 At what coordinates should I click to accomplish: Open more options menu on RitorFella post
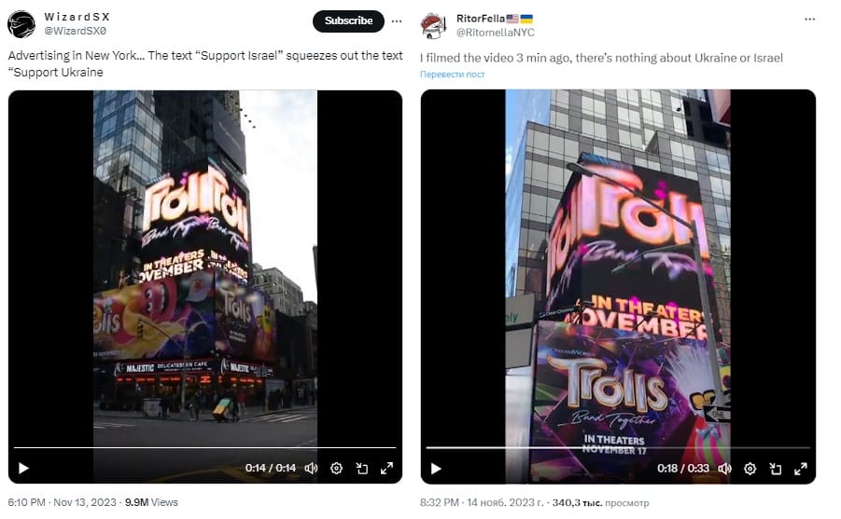810,20
